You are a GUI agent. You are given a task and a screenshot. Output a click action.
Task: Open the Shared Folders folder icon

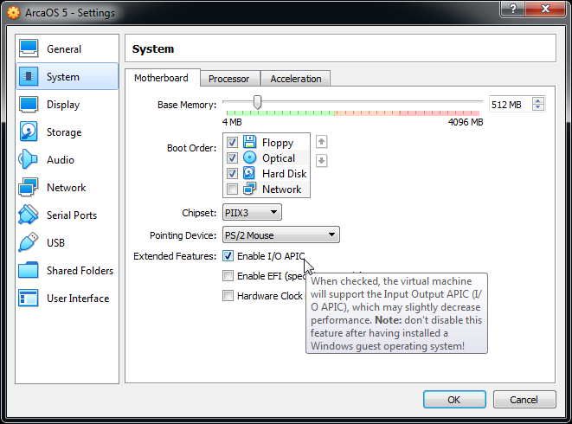pyautogui.click(x=29, y=270)
